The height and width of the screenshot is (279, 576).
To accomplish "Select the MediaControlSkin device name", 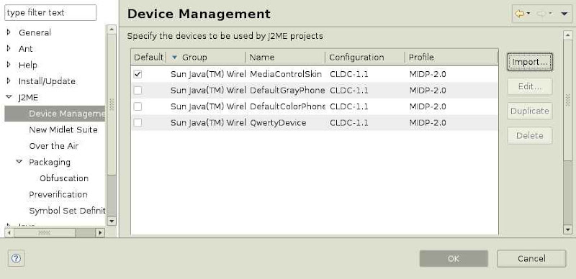I will tap(286, 74).
